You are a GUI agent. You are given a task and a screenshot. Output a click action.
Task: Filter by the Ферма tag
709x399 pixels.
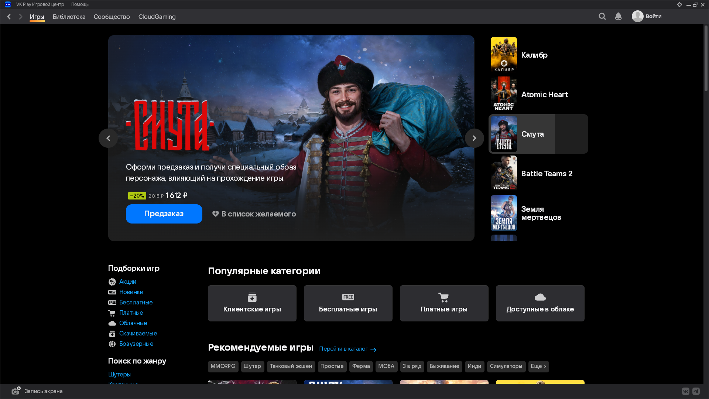(x=361, y=366)
